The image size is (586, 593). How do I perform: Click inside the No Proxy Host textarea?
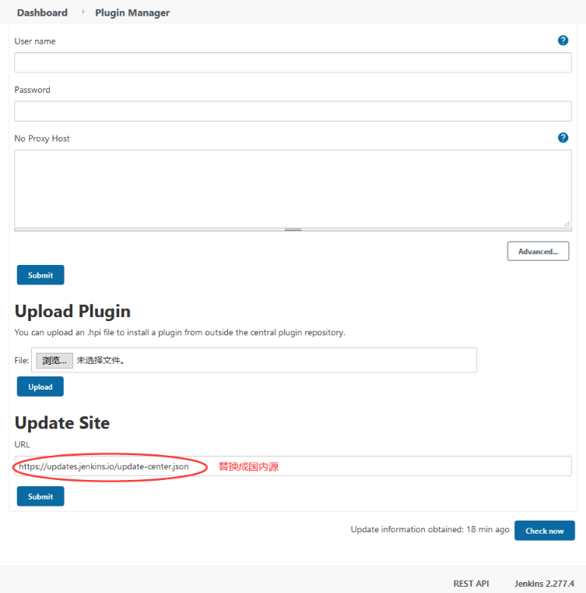pyautogui.click(x=293, y=188)
